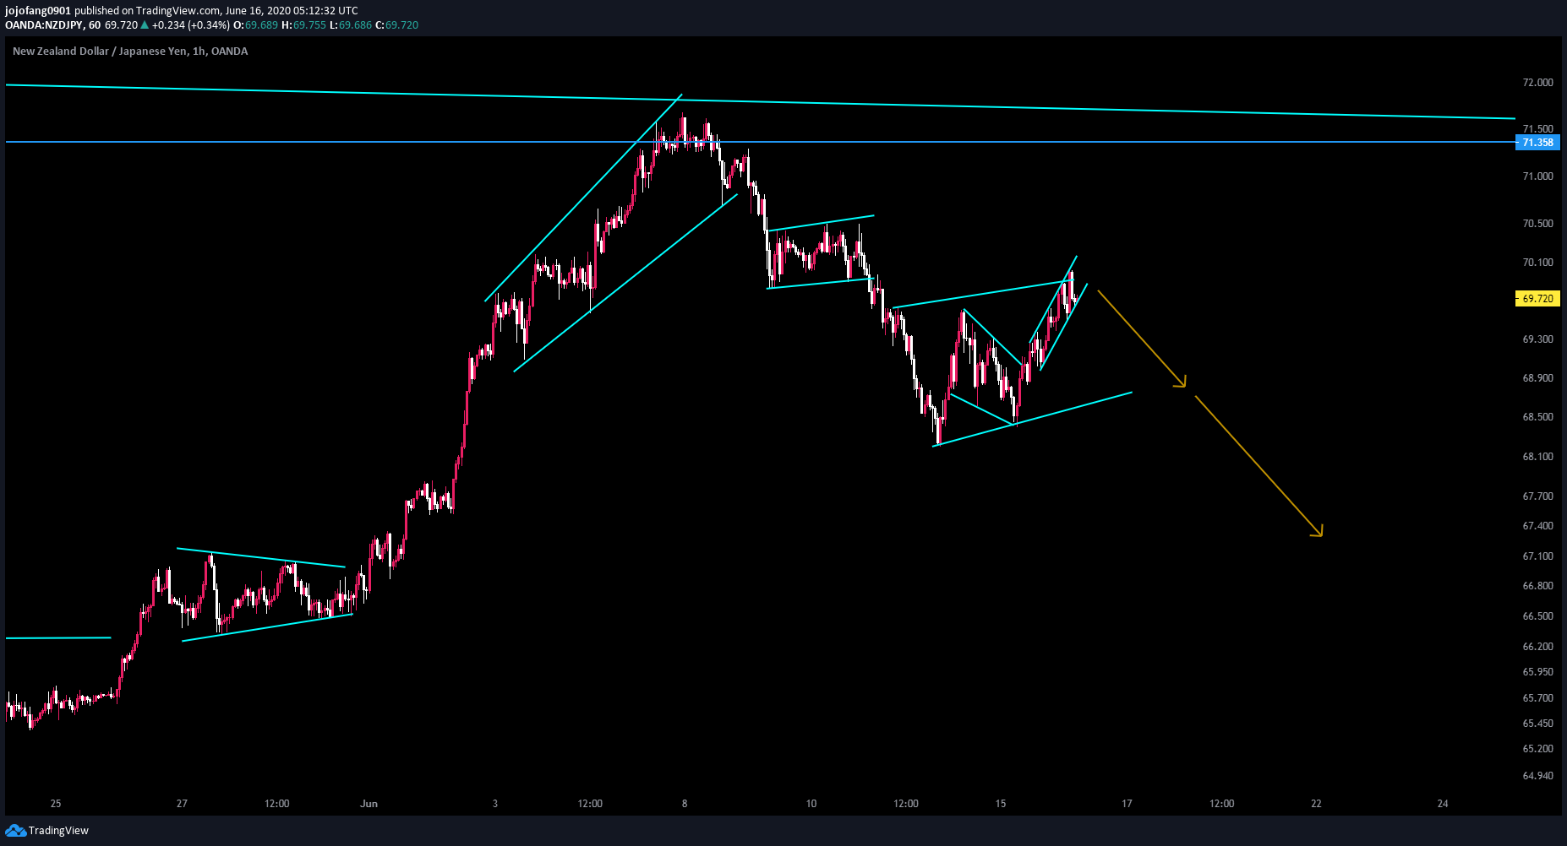Click the 71.500 price axis label
Screen dimensions: 1567x846
point(1537,129)
